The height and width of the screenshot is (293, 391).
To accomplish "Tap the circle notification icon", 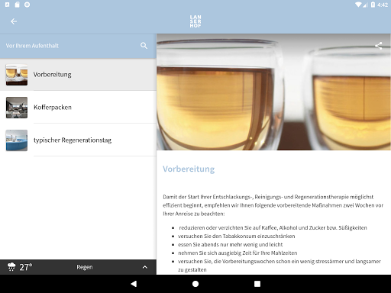I will click(27, 5).
